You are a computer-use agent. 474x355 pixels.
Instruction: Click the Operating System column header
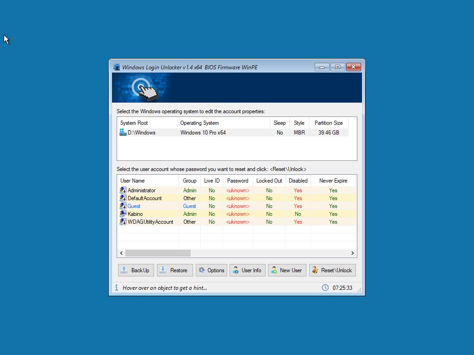click(224, 123)
